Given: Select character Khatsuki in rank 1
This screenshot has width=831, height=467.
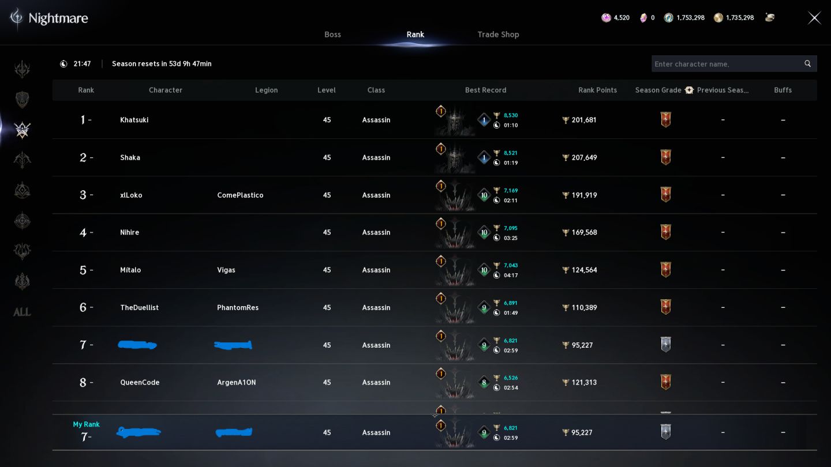Looking at the screenshot, I should 134,120.
